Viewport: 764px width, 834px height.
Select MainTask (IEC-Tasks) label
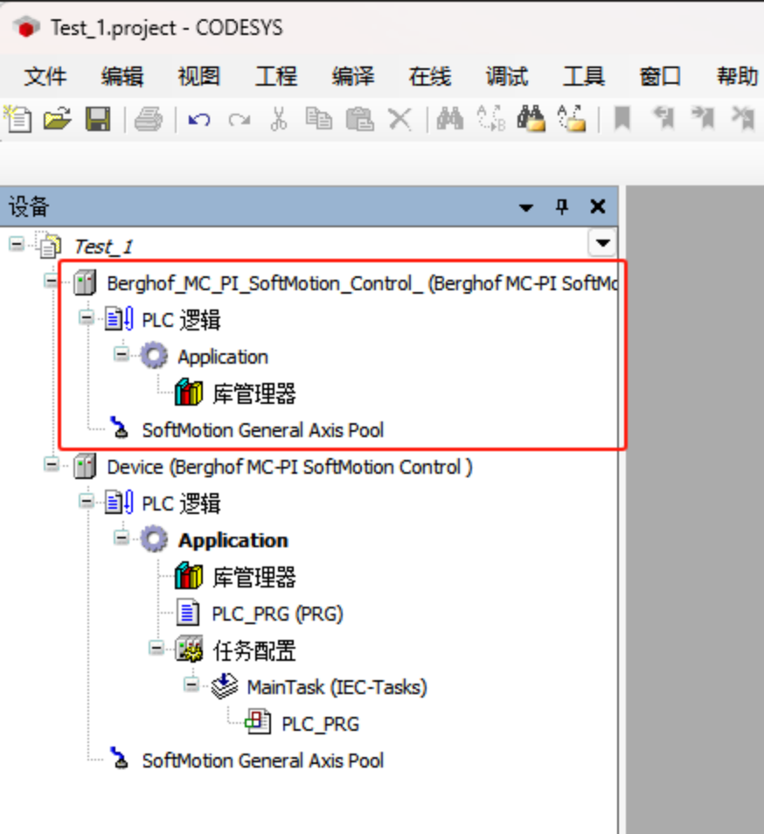click(x=337, y=687)
